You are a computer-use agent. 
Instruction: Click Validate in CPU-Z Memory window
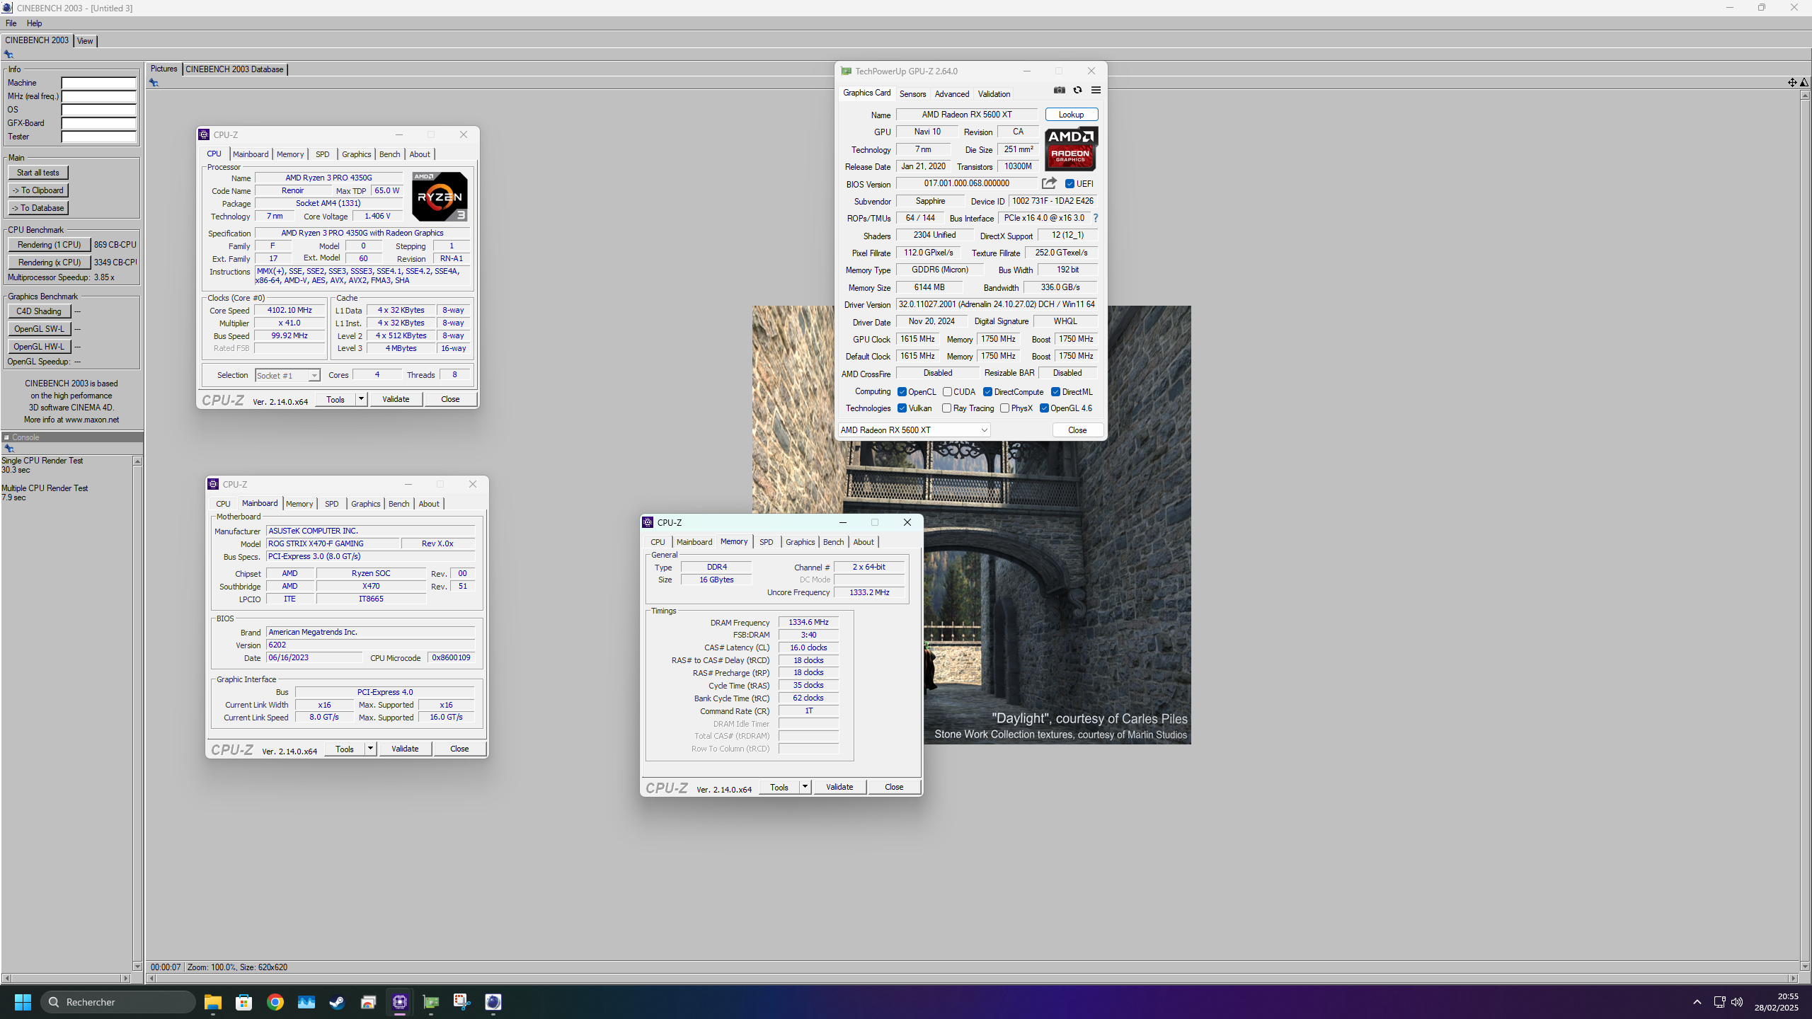[839, 787]
